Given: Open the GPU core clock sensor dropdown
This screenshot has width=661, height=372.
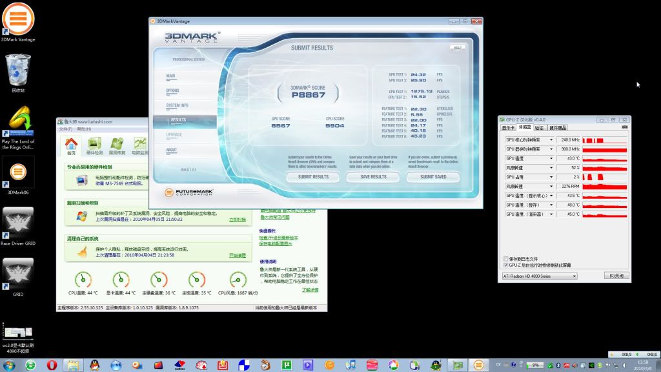Looking at the screenshot, I should (551, 139).
